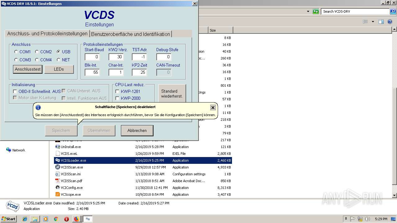Image resolution: width=397 pixels, height=223 pixels.
Task: Edit the Char-Int. field
Action: (116, 72)
